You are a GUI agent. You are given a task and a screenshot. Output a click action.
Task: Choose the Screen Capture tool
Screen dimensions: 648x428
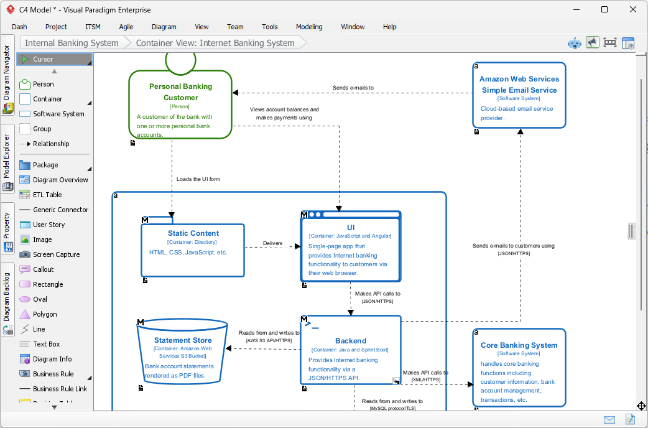click(56, 254)
